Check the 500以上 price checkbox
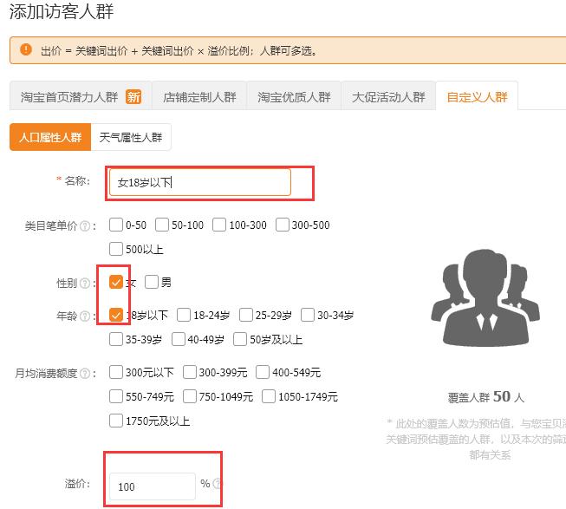This screenshot has height=509, width=566. (116, 249)
